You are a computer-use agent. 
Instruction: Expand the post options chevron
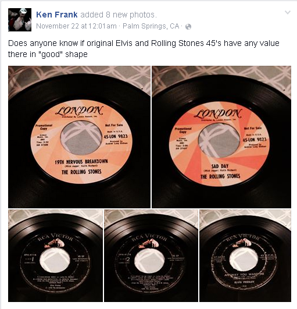tap(288, 12)
